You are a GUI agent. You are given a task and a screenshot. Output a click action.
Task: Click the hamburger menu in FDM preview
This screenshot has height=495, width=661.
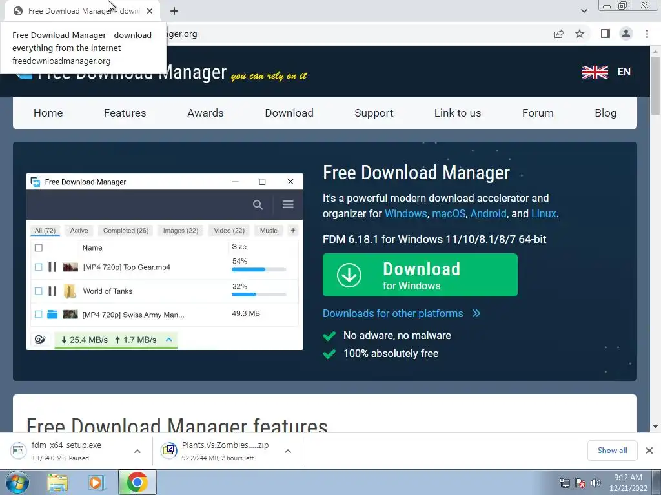288,204
